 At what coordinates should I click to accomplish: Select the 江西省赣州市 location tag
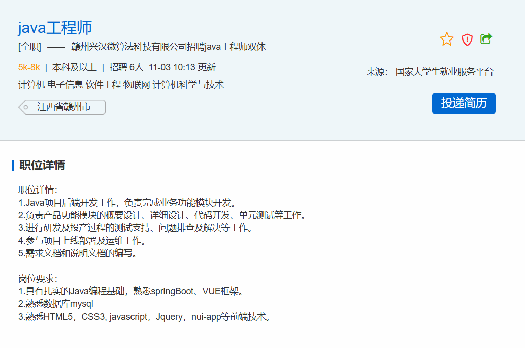pos(64,107)
